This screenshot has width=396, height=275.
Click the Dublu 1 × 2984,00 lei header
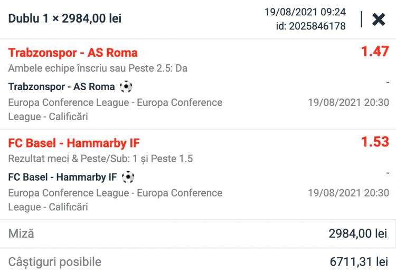[x=65, y=19]
